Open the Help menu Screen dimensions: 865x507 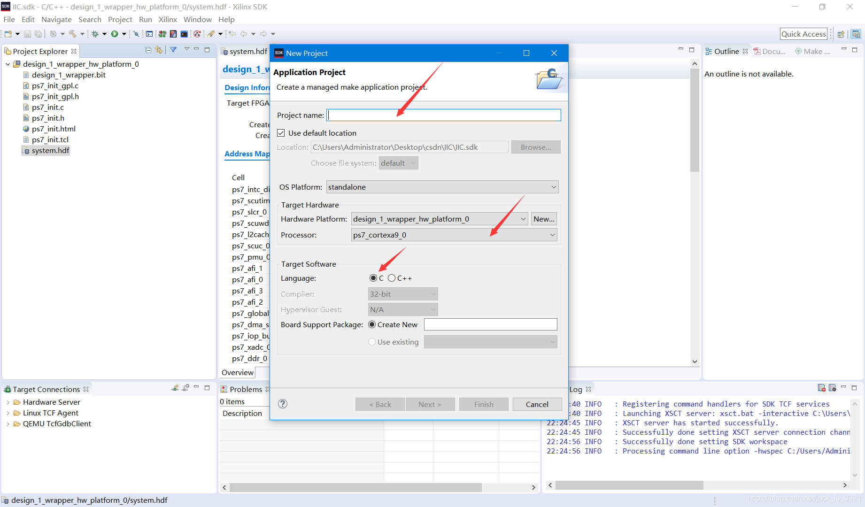click(x=226, y=19)
